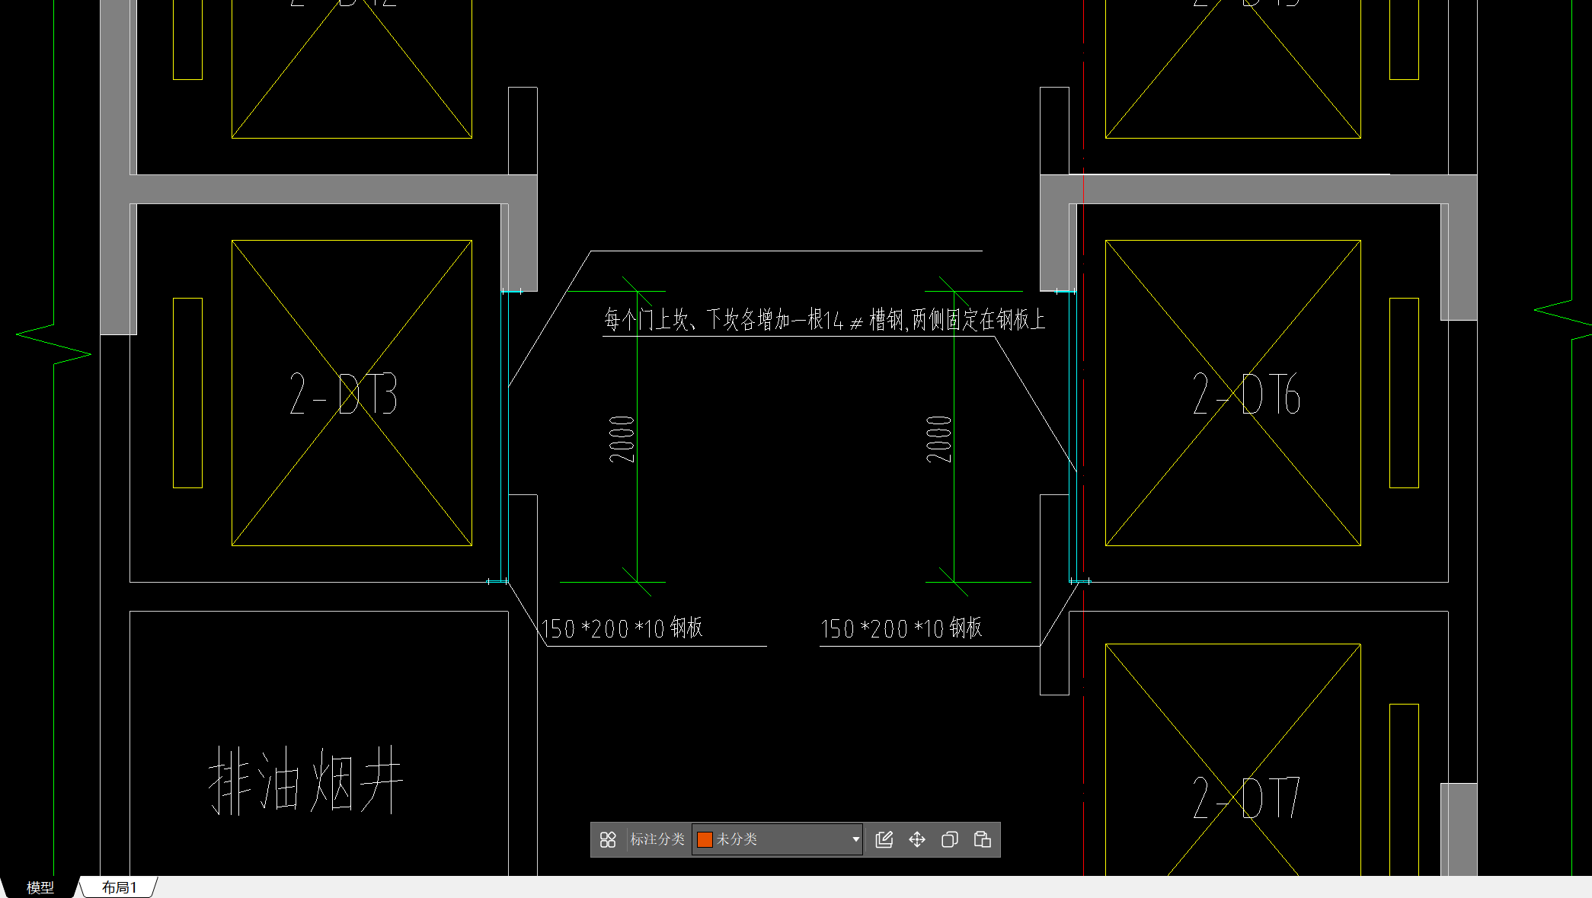Click the copy annotation icon
1592x898 pixels.
(949, 839)
